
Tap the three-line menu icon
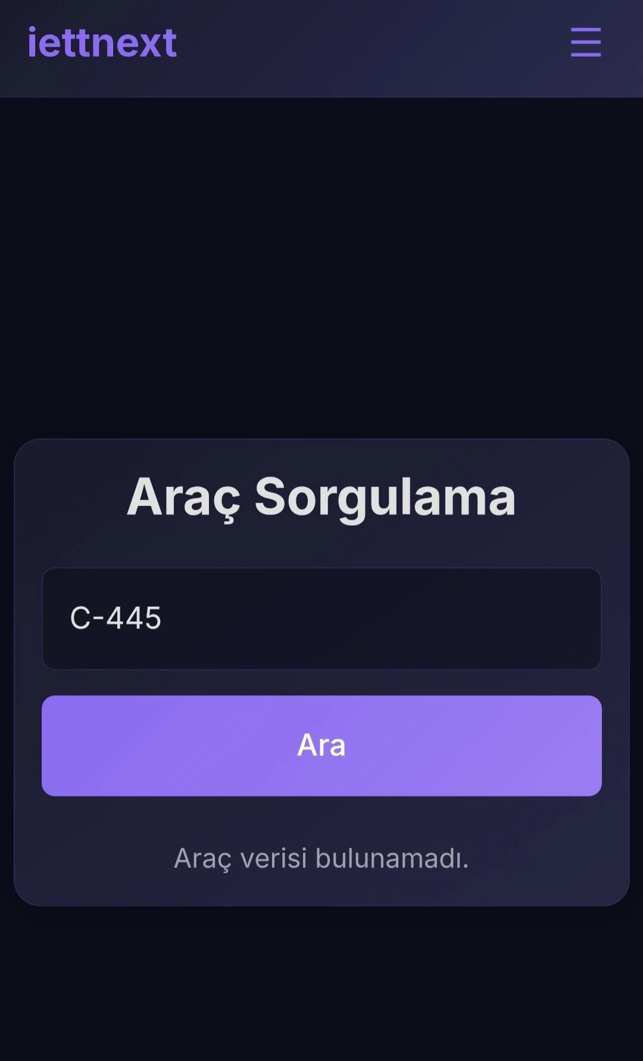tap(585, 42)
